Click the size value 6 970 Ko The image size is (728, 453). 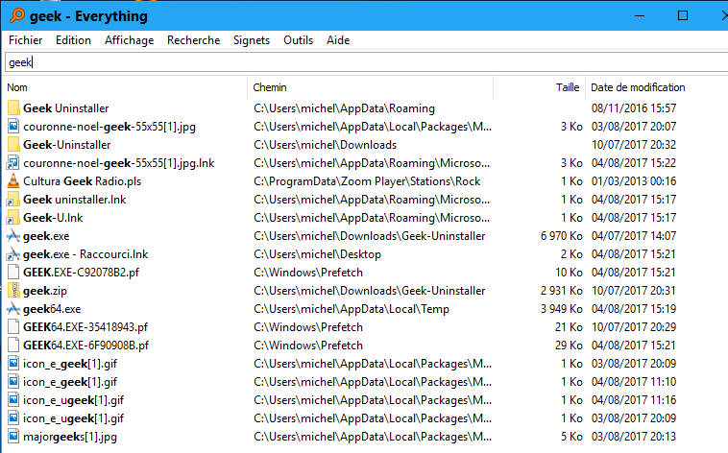pos(561,236)
